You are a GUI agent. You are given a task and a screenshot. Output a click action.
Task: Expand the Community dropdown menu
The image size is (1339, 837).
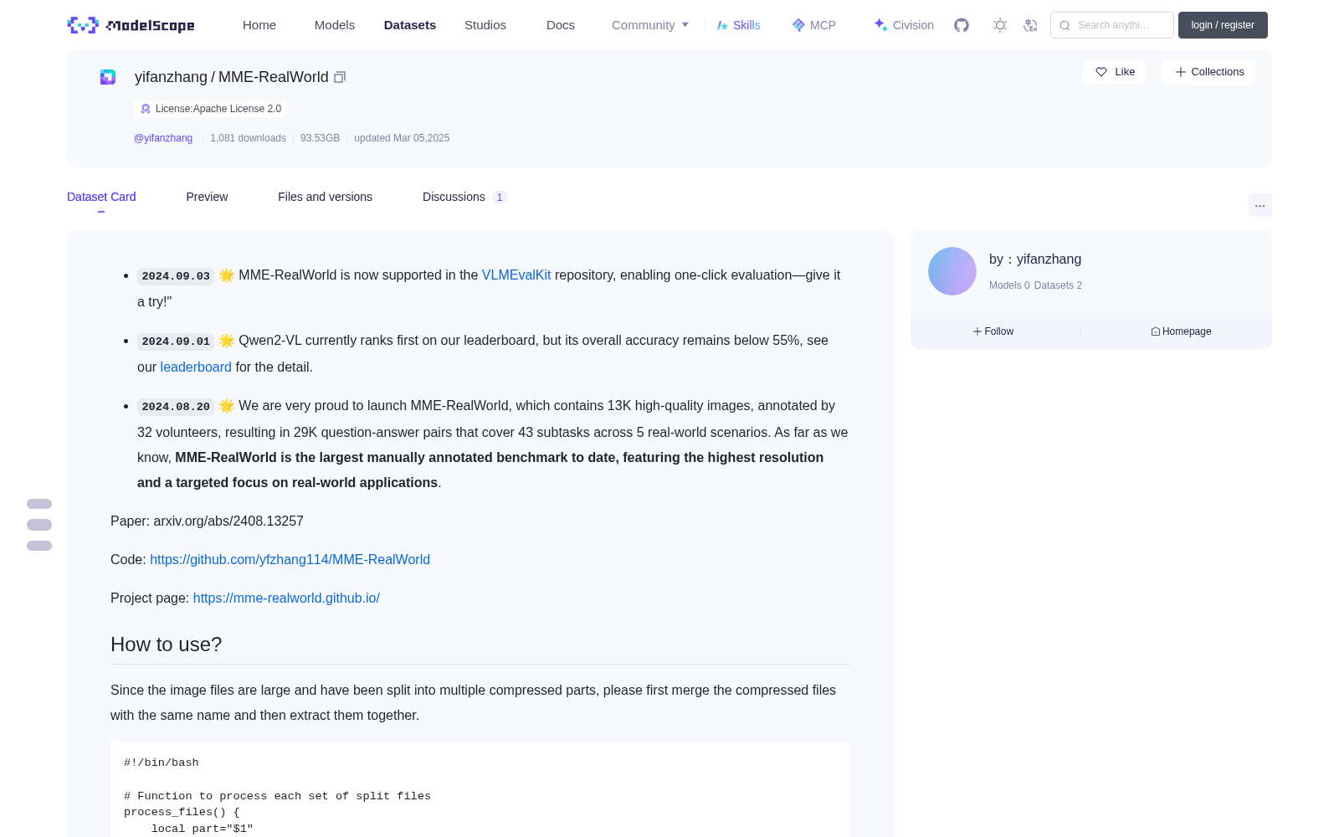pos(650,25)
